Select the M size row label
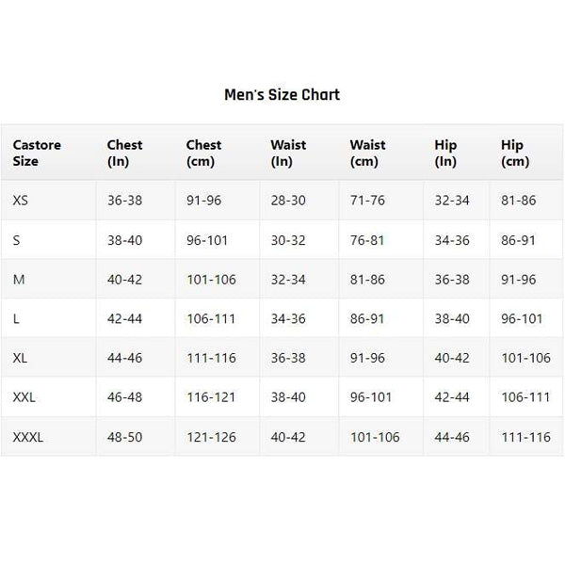Image resolution: width=565 pixels, height=565 pixels. point(18,280)
